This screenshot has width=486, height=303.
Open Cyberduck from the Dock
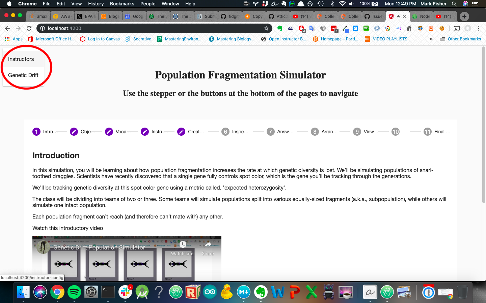(227, 292)
